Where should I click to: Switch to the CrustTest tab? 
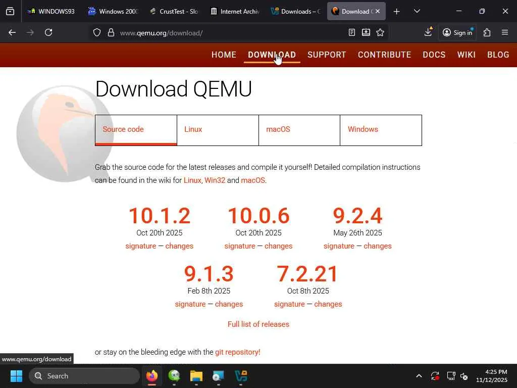point(174,12)
